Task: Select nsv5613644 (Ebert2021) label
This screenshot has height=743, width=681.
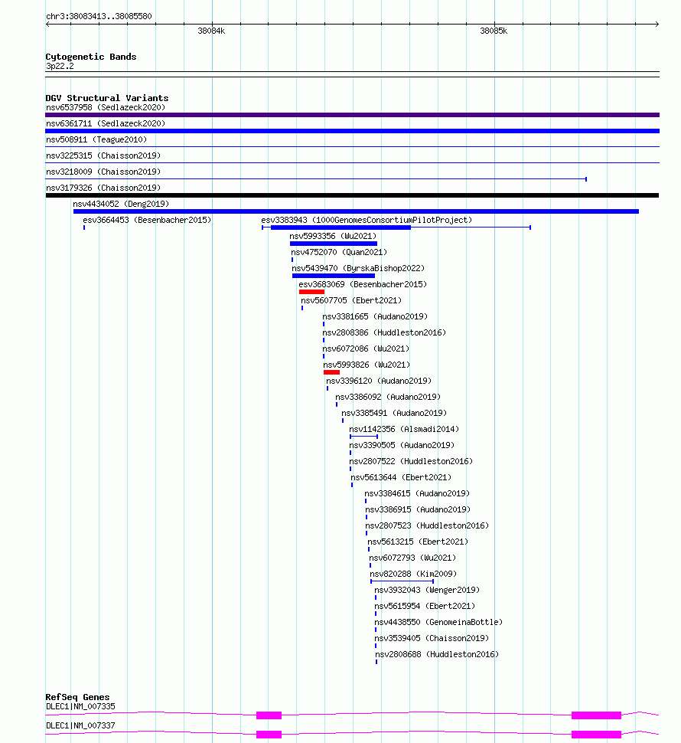Action: coord(401,478)
